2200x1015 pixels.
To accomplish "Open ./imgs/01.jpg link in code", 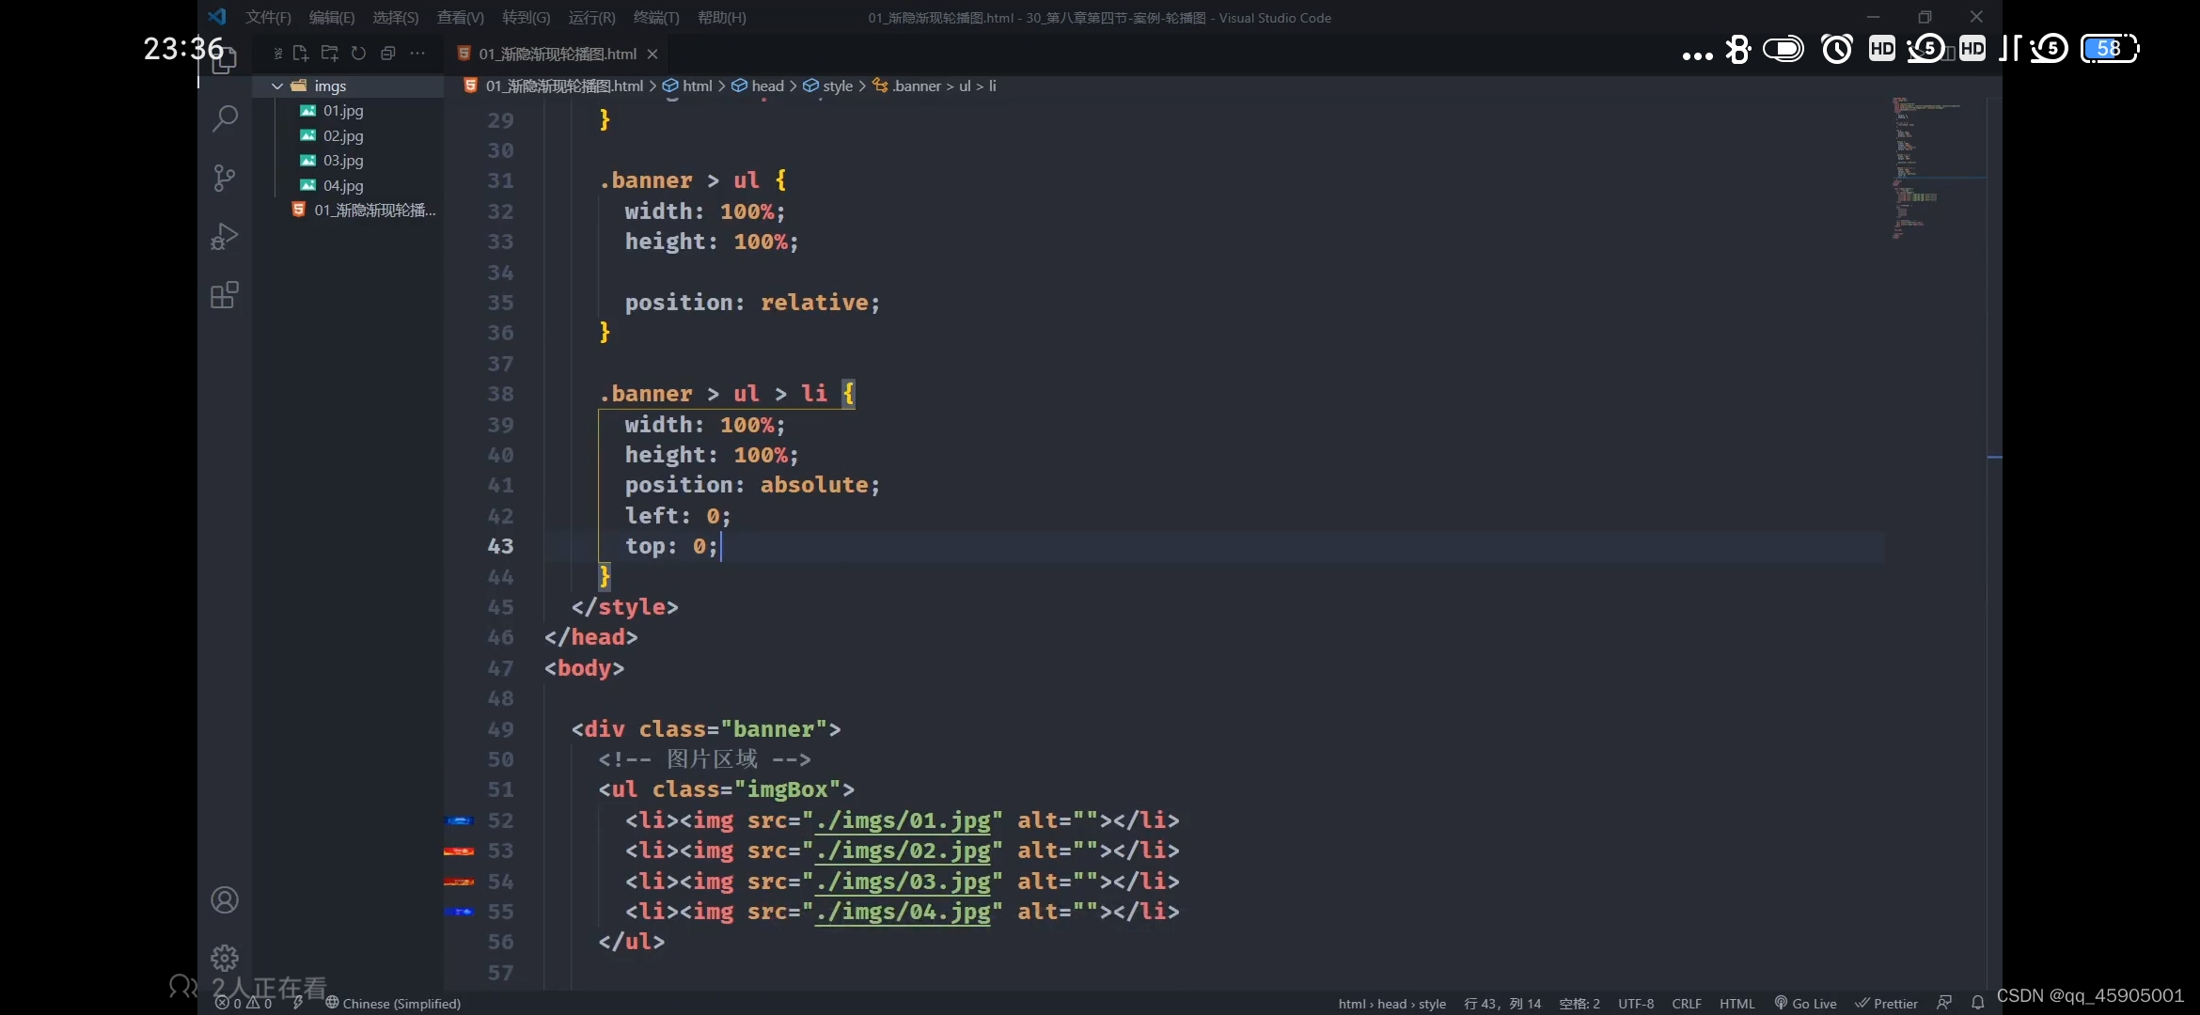I will (x=902, y=820).
